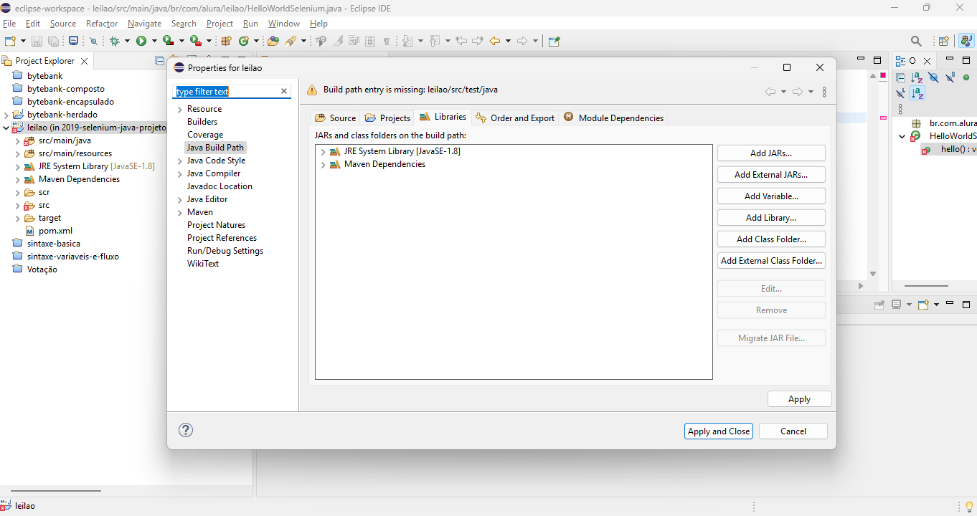The height and width of the screenshot is (516, 977).
Task: Click Add External Class Folder... button
Action: pyautogui.click(x=771, y=260)
